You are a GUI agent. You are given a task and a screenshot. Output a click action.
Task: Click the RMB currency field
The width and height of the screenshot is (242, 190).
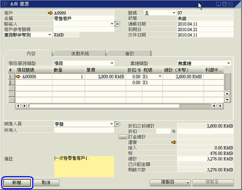[66, 35]
